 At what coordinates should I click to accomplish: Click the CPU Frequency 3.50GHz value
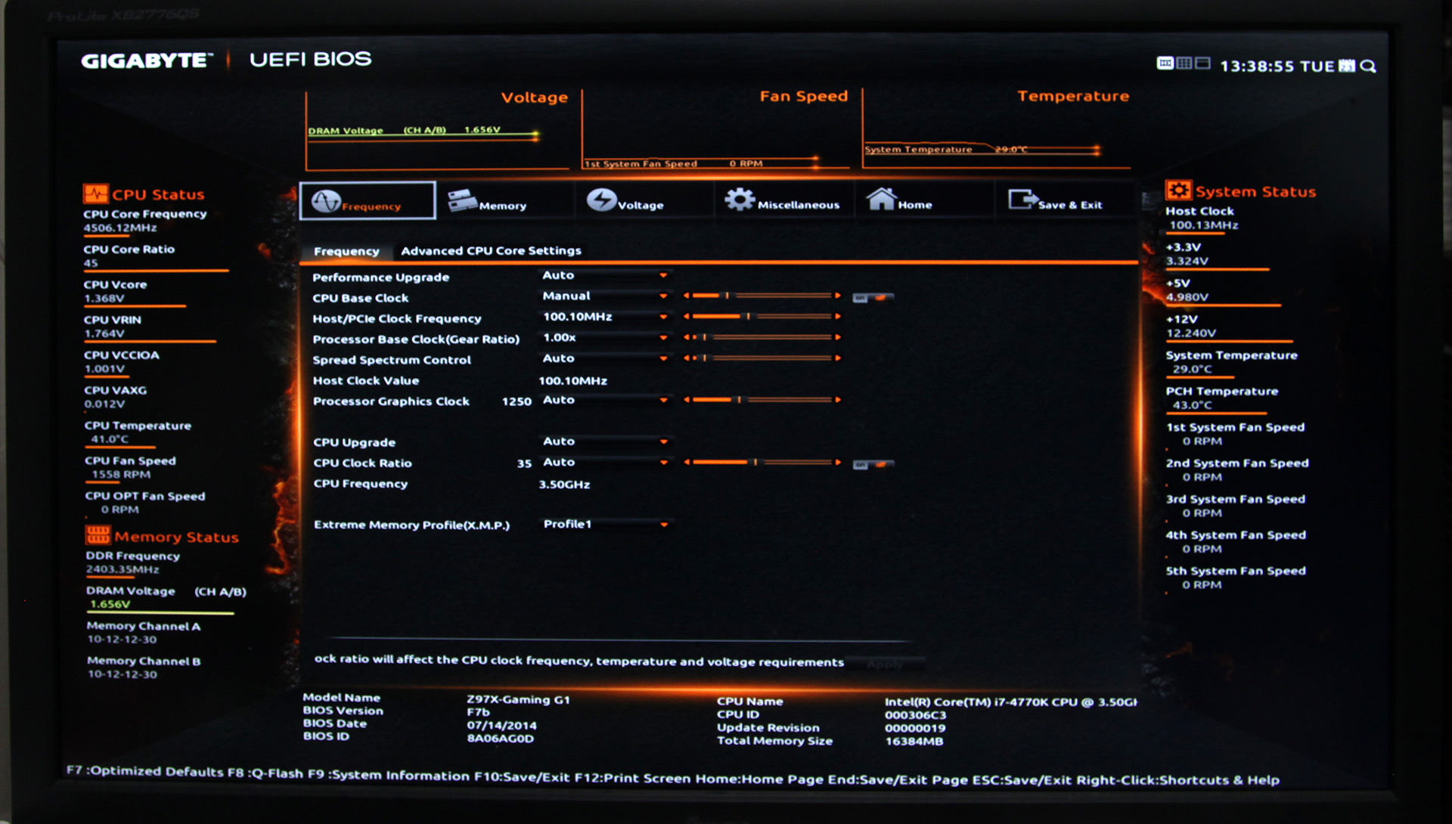coord(564,485)
